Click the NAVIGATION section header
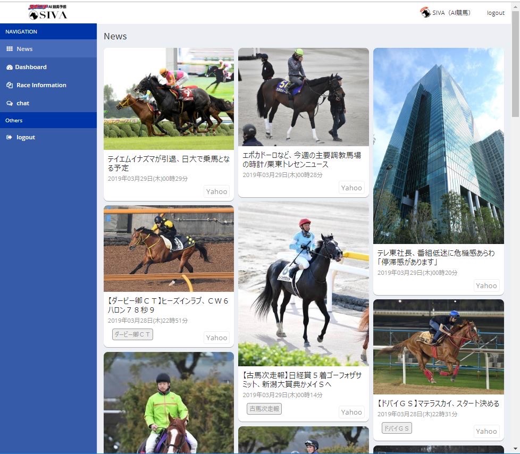The height and width of the screenshot is (454, 520). [48, 31]
